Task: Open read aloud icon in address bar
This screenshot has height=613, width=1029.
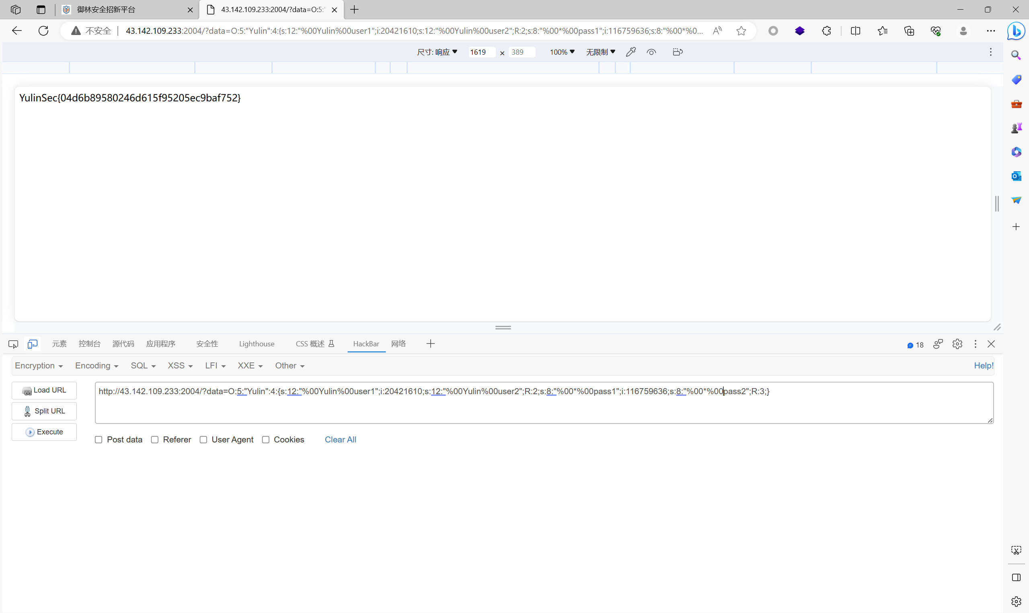Action: coord(717,31)
